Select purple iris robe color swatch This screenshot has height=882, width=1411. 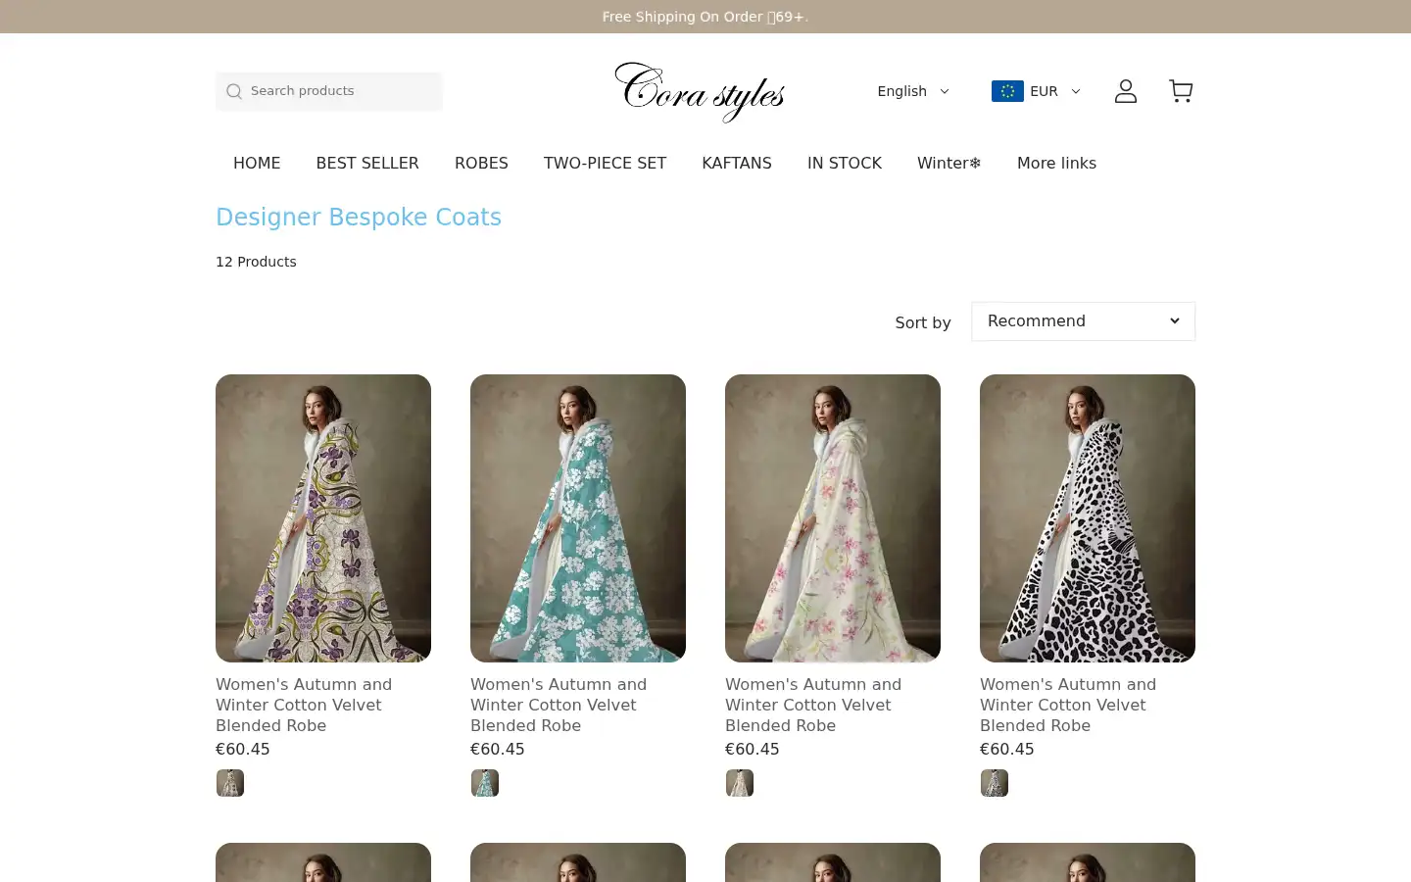(x=230, y=783)
